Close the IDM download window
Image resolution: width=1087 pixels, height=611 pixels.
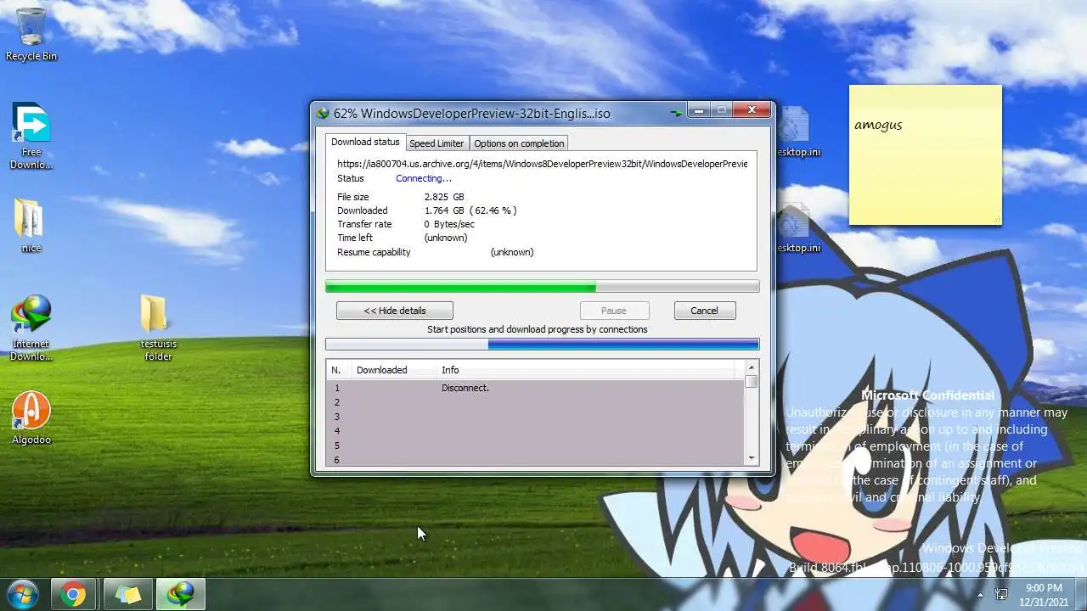pyautogui.click(x=751, y=110)
